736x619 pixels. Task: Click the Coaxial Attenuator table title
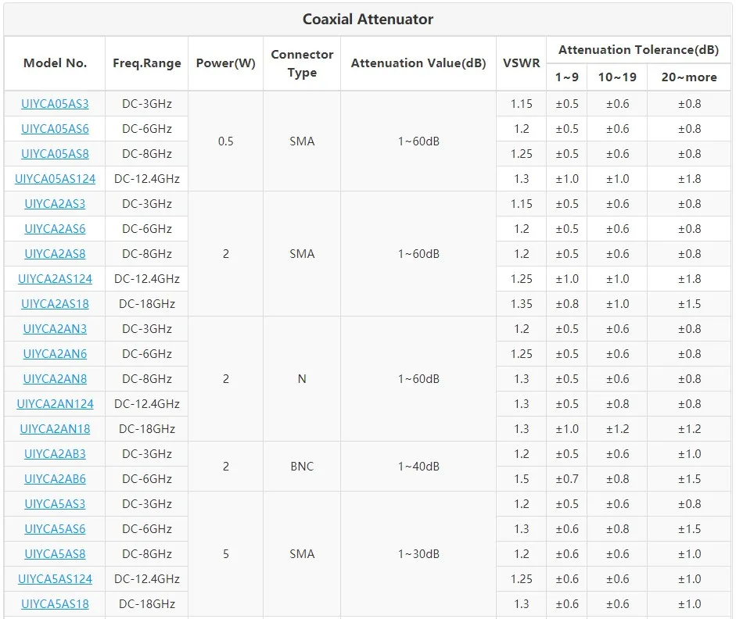(368, 20)
